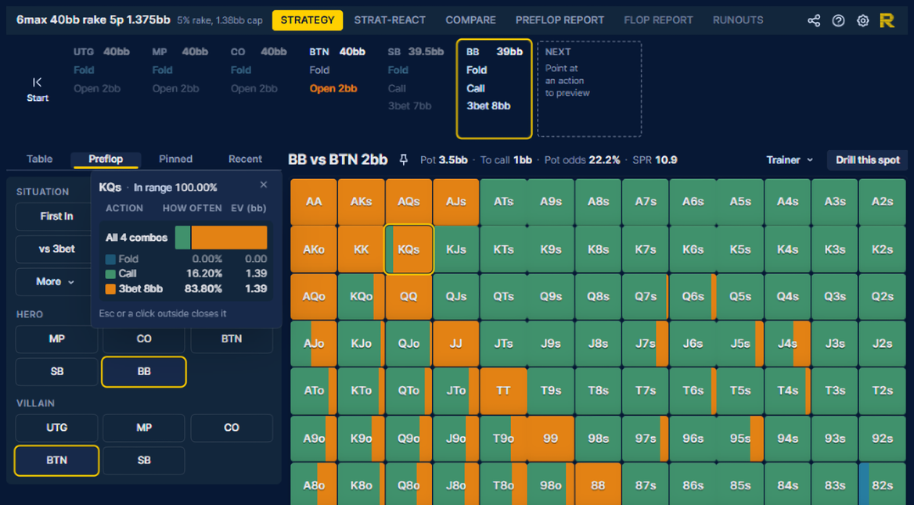Choose BTN Open 2bb action

point(333,88)
